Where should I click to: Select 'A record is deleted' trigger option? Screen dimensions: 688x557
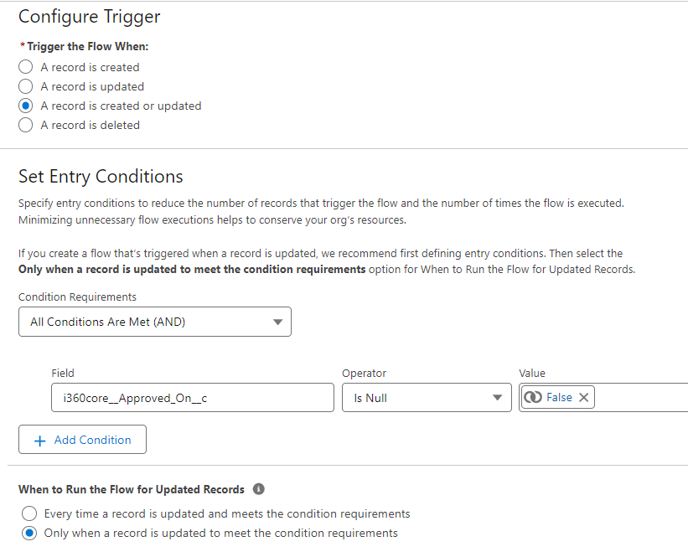25,125
